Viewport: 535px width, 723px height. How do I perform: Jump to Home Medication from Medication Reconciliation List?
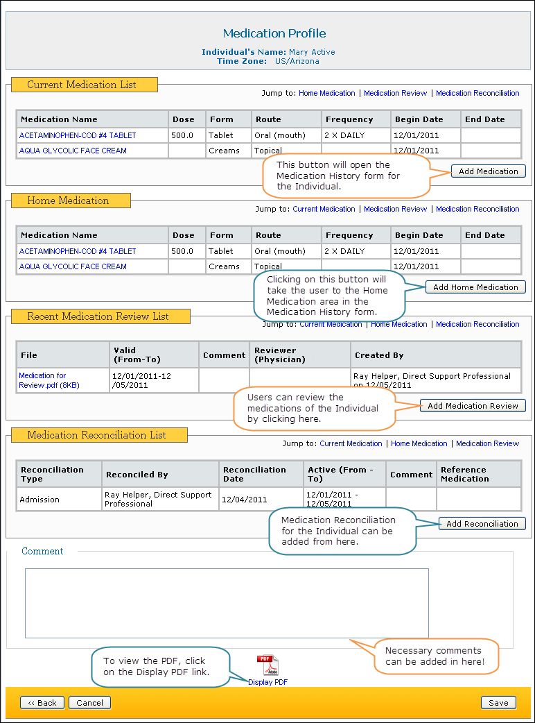click(419, 443)
